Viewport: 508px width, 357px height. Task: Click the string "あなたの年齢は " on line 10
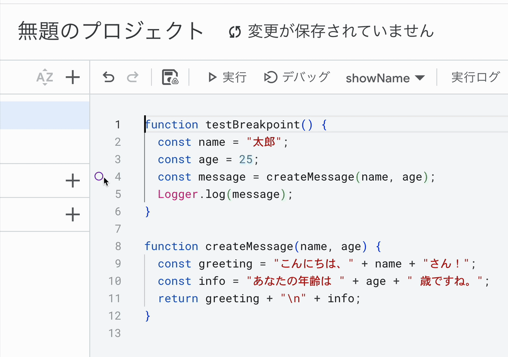[x=295, y=281]
